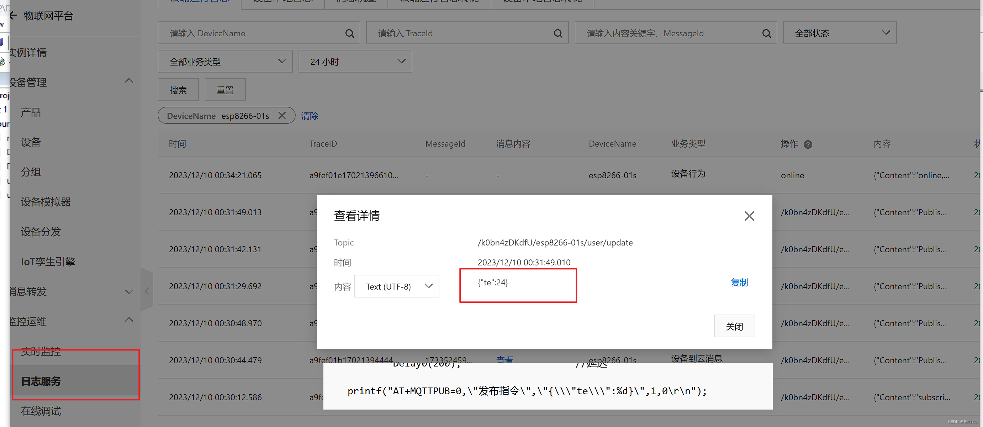Open 产品 in the sidebar

click(31, 112)
